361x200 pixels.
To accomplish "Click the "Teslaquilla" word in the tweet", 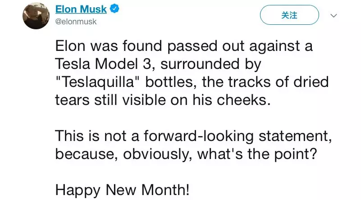I will coord(98,82).
